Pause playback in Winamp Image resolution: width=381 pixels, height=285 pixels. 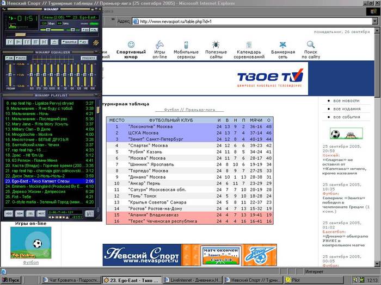click(x=27, y=42)
